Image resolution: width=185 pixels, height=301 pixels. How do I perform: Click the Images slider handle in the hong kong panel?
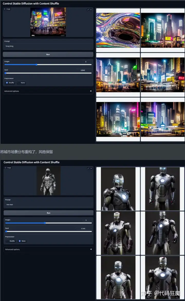[x=36, y=65]
